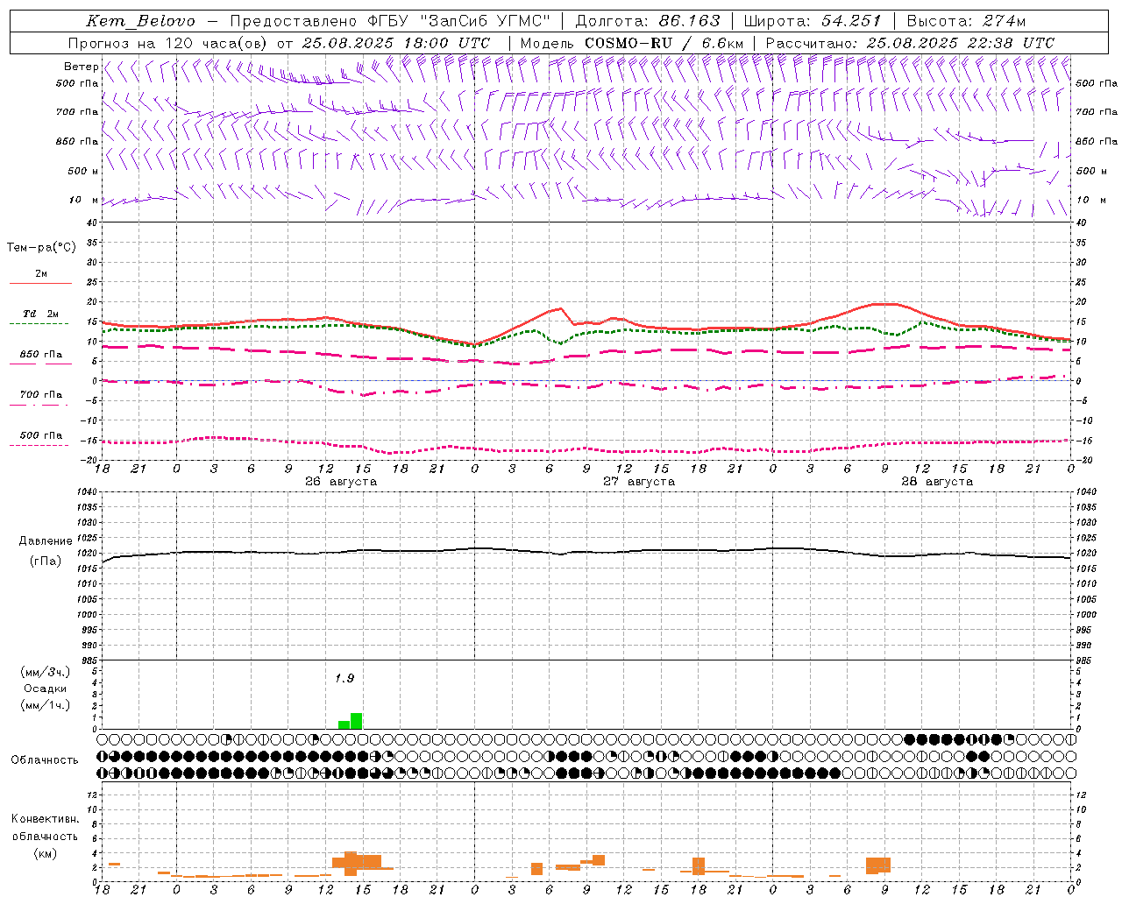Click the right-side 850 гПа wind level label

tap(1097, 141)
